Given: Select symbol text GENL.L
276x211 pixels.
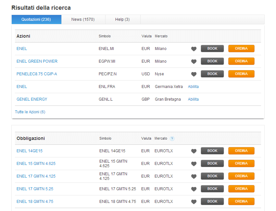Looking at the screenshot, I should click(106, 99).
